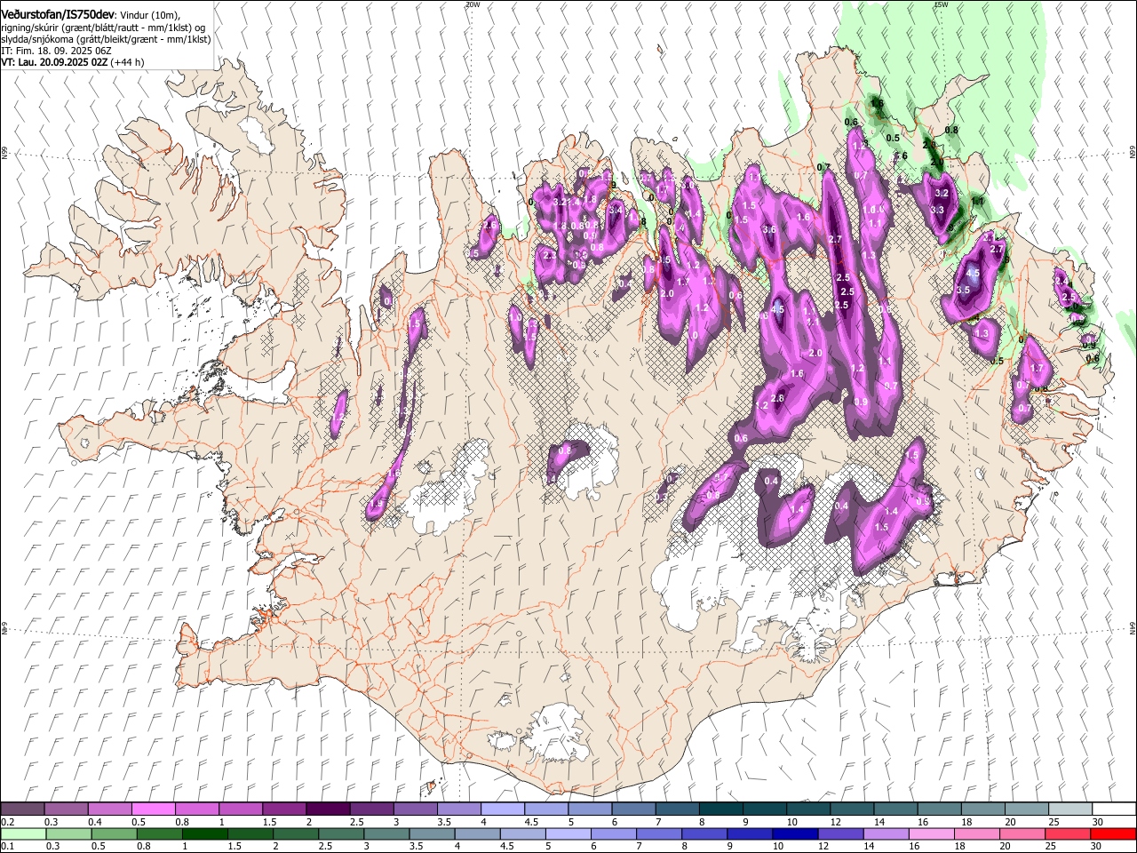
Task: Select bottom-row lilac swatch between 14 and 16
Action: [886, 833]
